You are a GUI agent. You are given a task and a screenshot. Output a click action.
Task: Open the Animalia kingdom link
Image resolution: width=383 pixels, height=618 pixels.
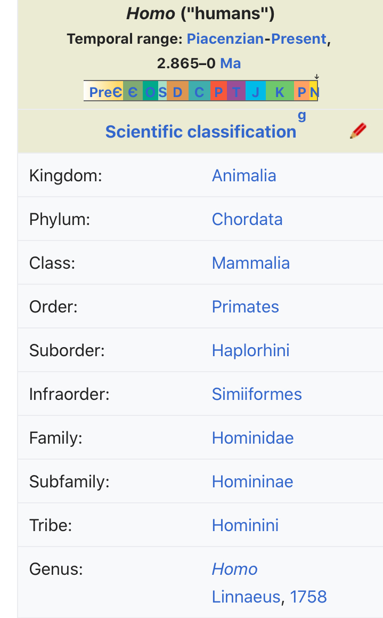[x=244, y=175]
